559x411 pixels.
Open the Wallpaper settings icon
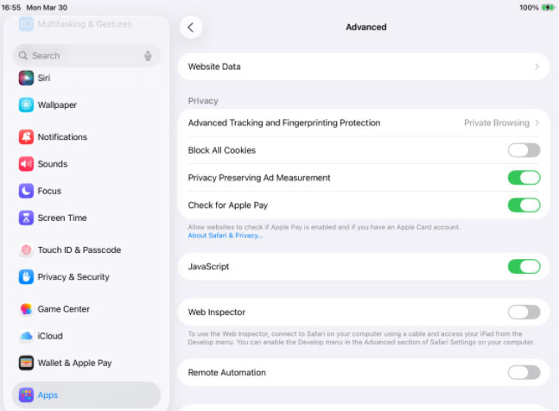26,105
